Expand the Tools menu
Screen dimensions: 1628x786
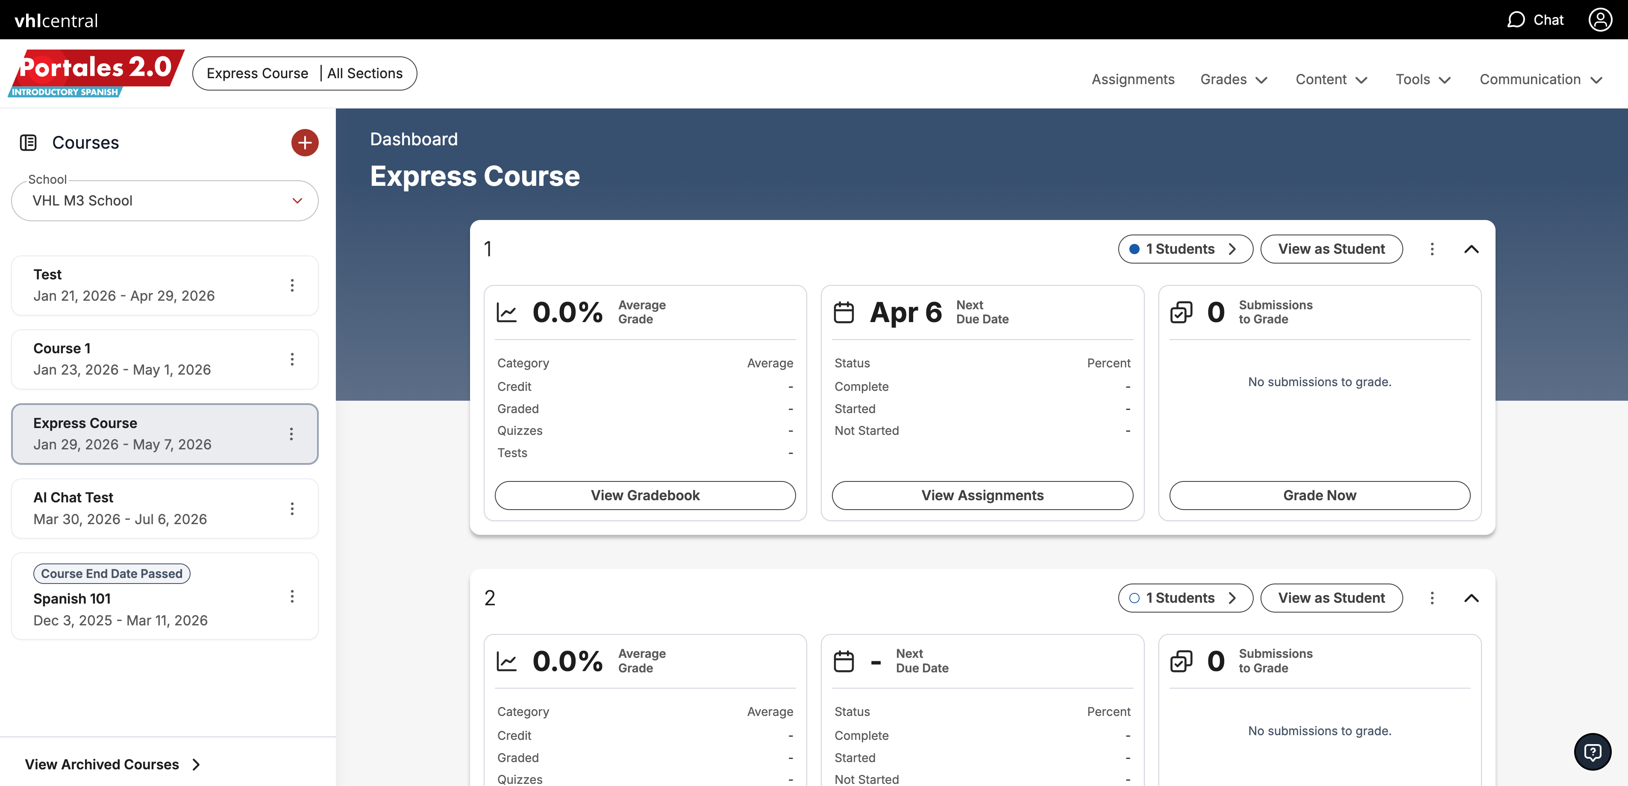click(x=1423, y=79)
